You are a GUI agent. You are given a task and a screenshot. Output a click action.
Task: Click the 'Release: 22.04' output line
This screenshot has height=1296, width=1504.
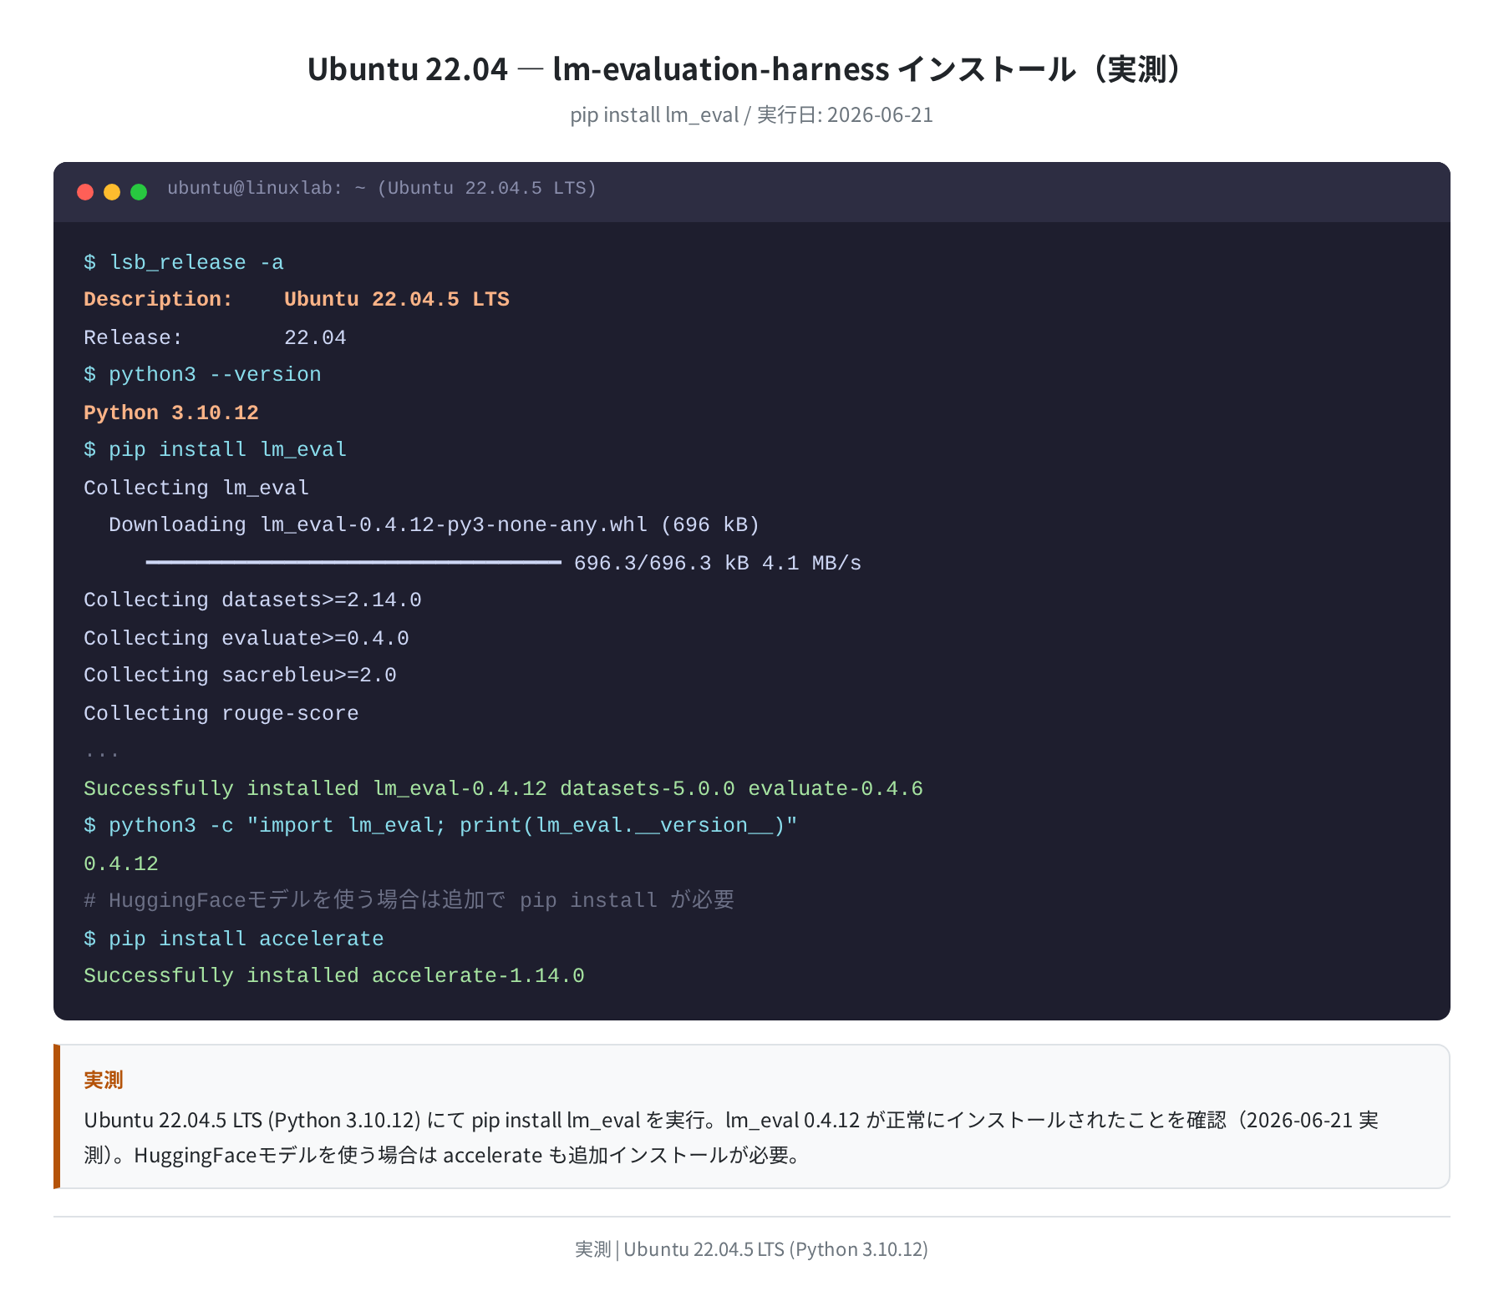[x=215, y=337]
